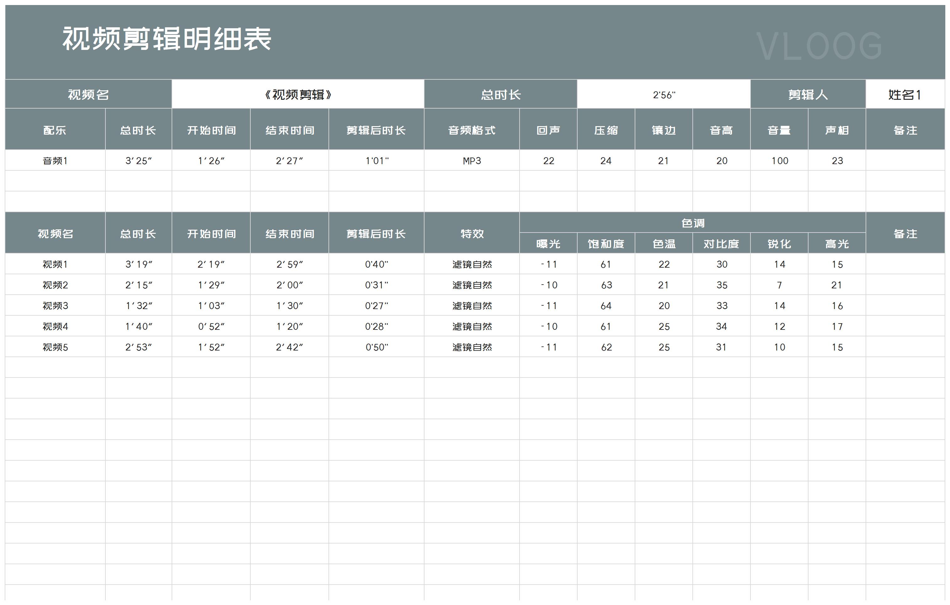Select the 锐化 value 7 for 视频2
Viewport: 950px width, 605px height.
pyautogui.click(x=779, y=285)
